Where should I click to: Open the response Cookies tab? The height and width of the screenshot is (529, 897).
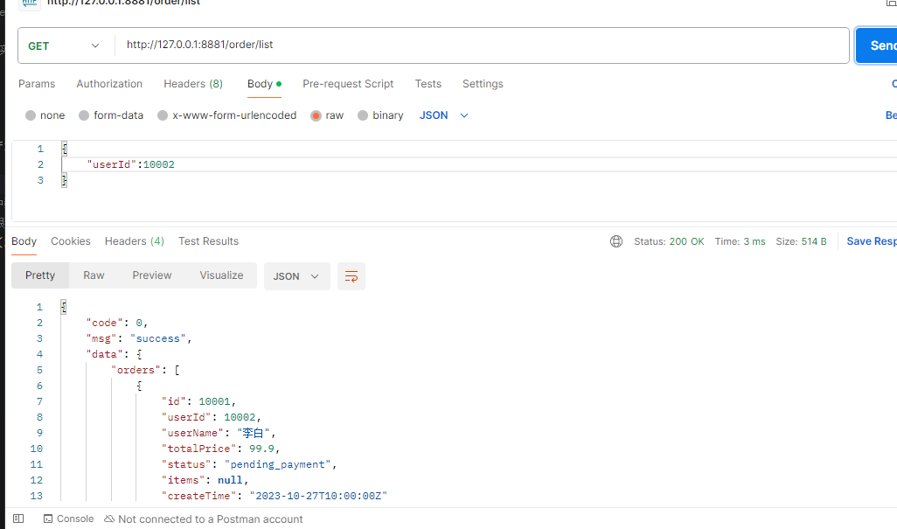pos(70,241)
